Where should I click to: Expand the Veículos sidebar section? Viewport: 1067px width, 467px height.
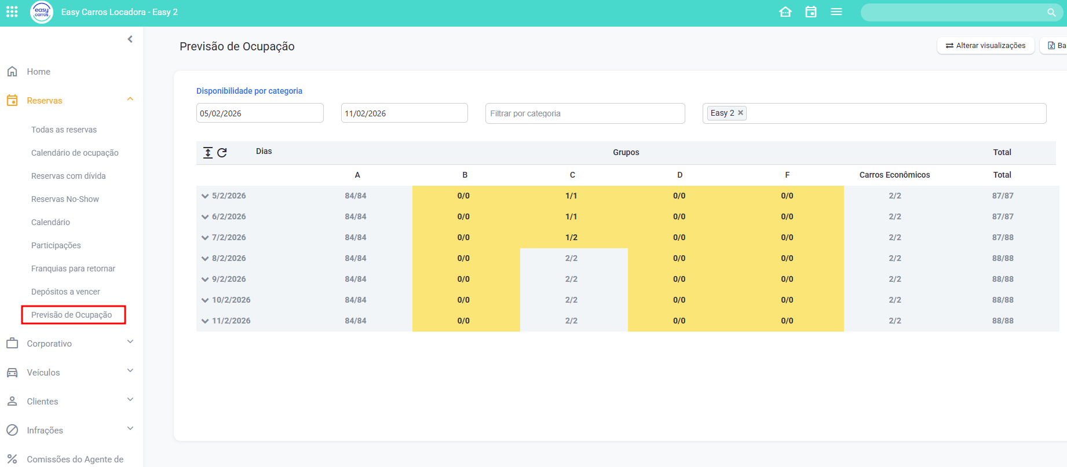coord(130,371)
